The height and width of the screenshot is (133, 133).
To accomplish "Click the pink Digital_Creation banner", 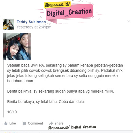I will (70, 13).
